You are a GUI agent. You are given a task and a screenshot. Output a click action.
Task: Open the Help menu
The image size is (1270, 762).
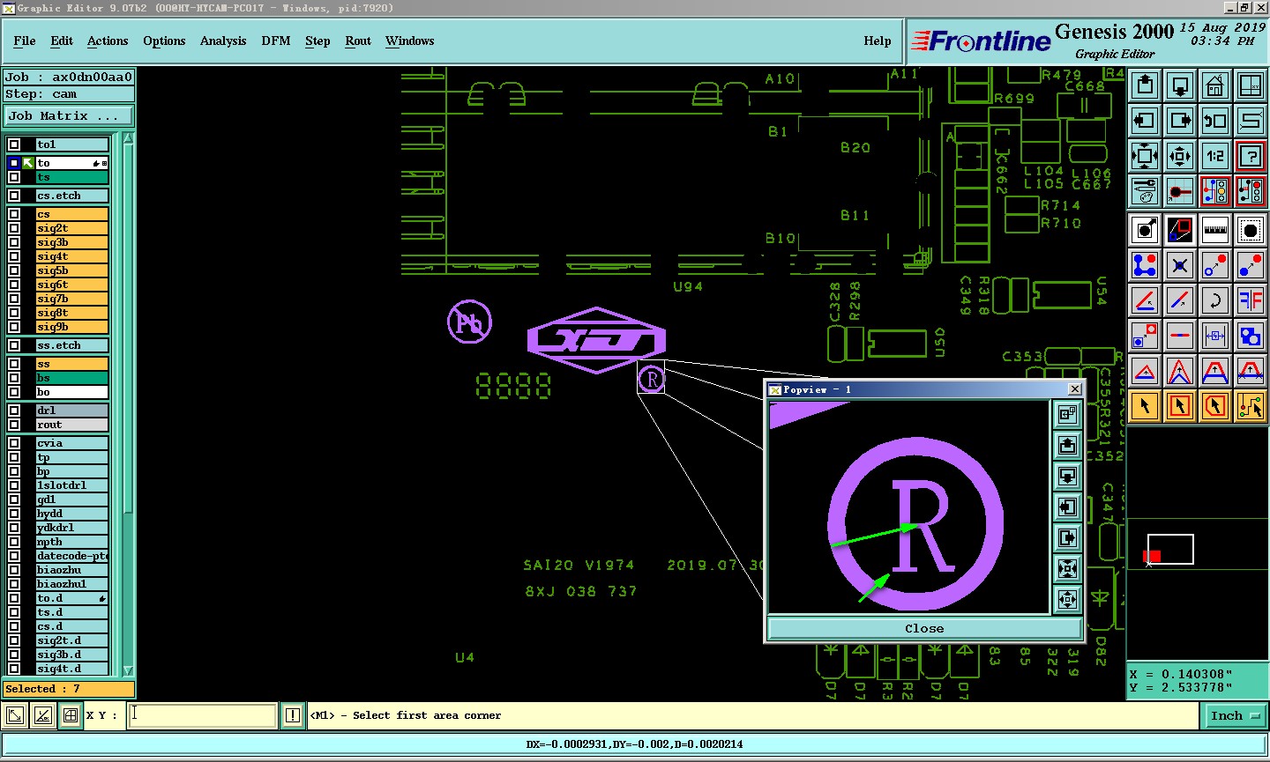[878, 41]
